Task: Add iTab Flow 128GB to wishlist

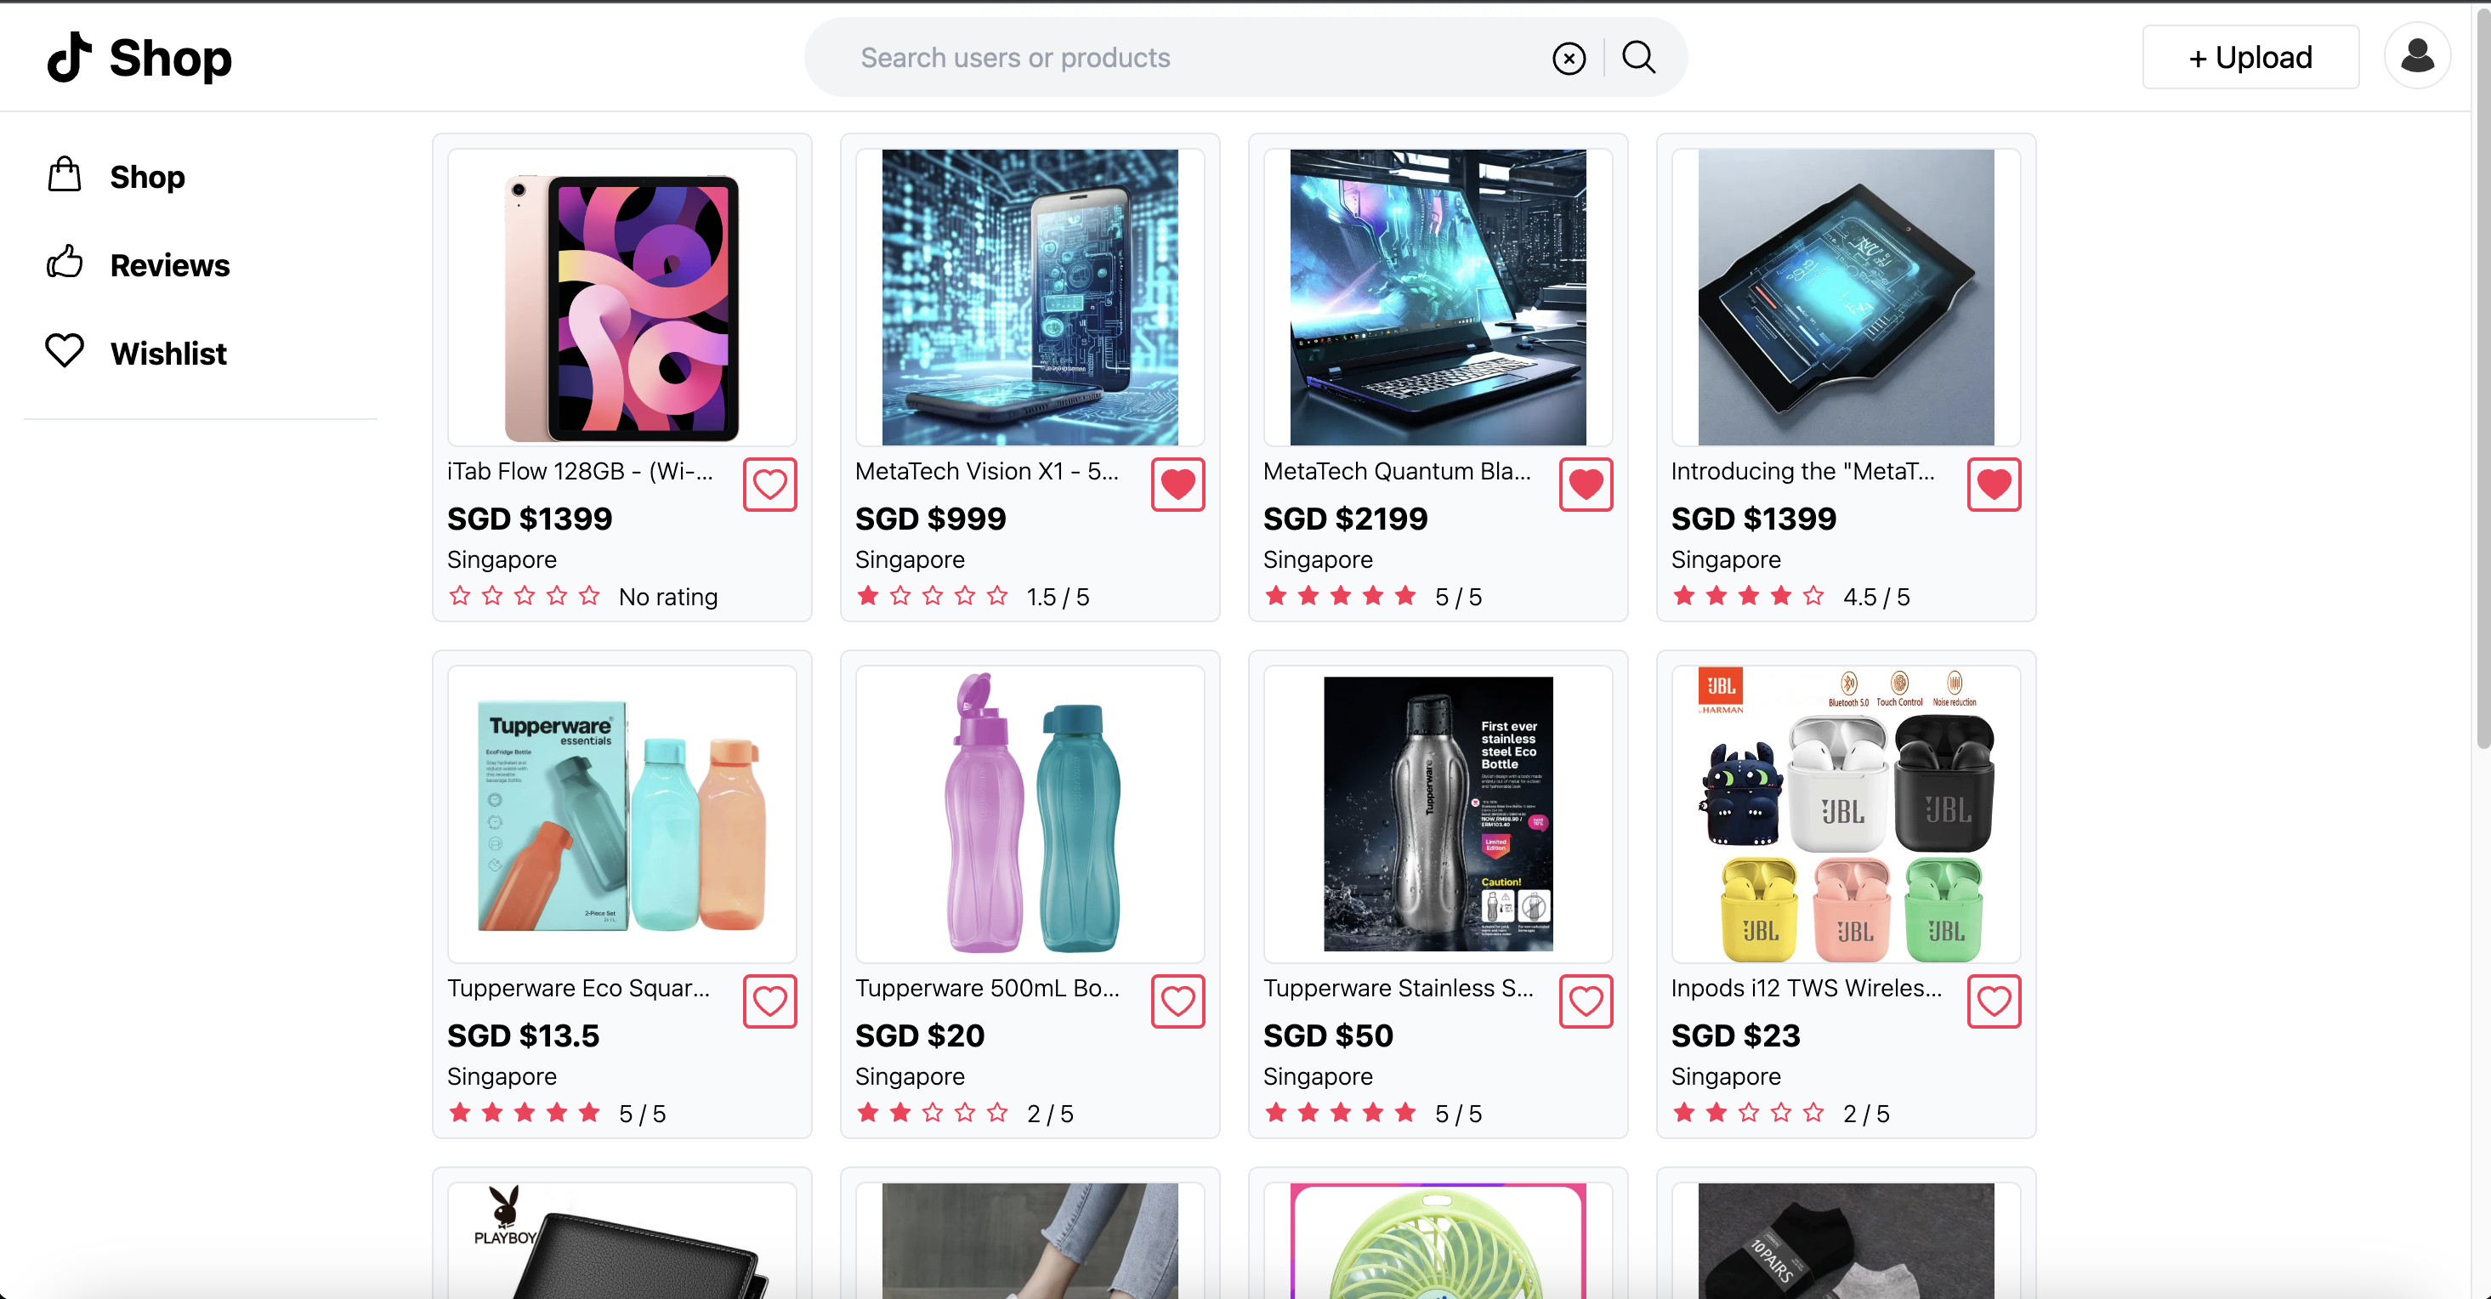Action: (x=769, y=485)
